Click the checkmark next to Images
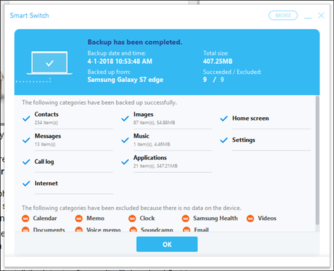 (125, 119)
